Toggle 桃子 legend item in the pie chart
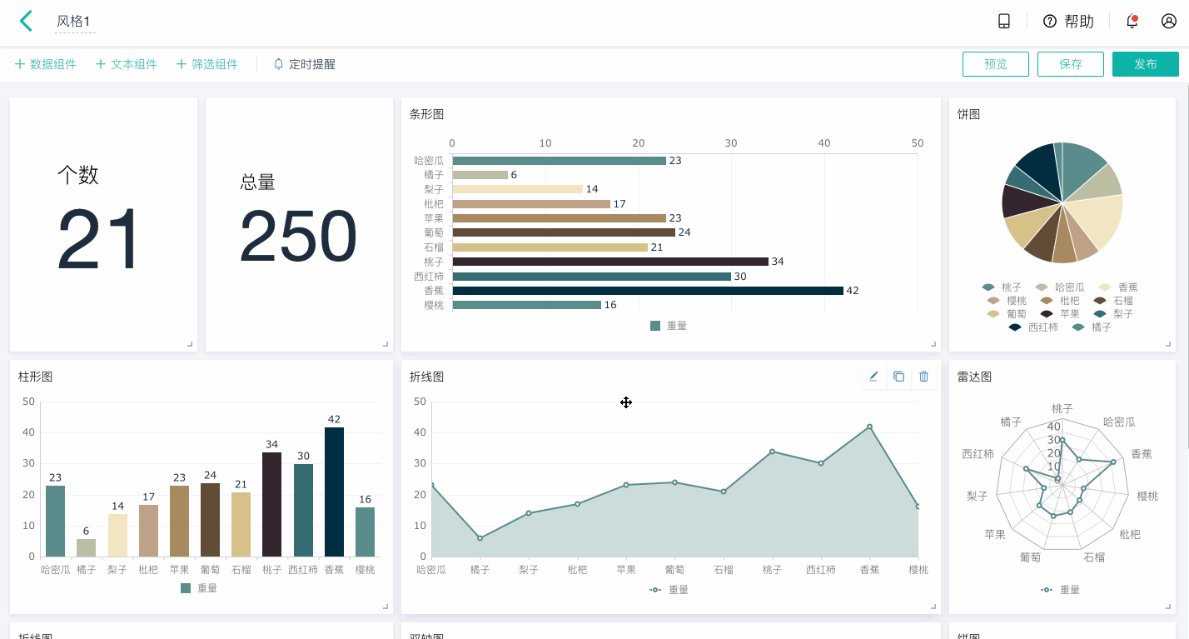1189x639 pixels. coord(1002,287)
